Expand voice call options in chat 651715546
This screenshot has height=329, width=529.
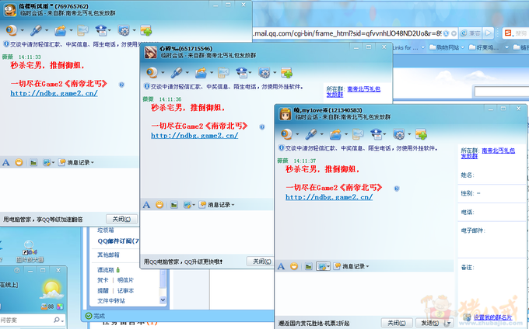point(187,72)
